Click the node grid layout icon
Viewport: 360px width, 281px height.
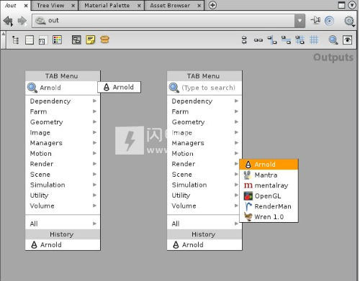coord(300,40)
